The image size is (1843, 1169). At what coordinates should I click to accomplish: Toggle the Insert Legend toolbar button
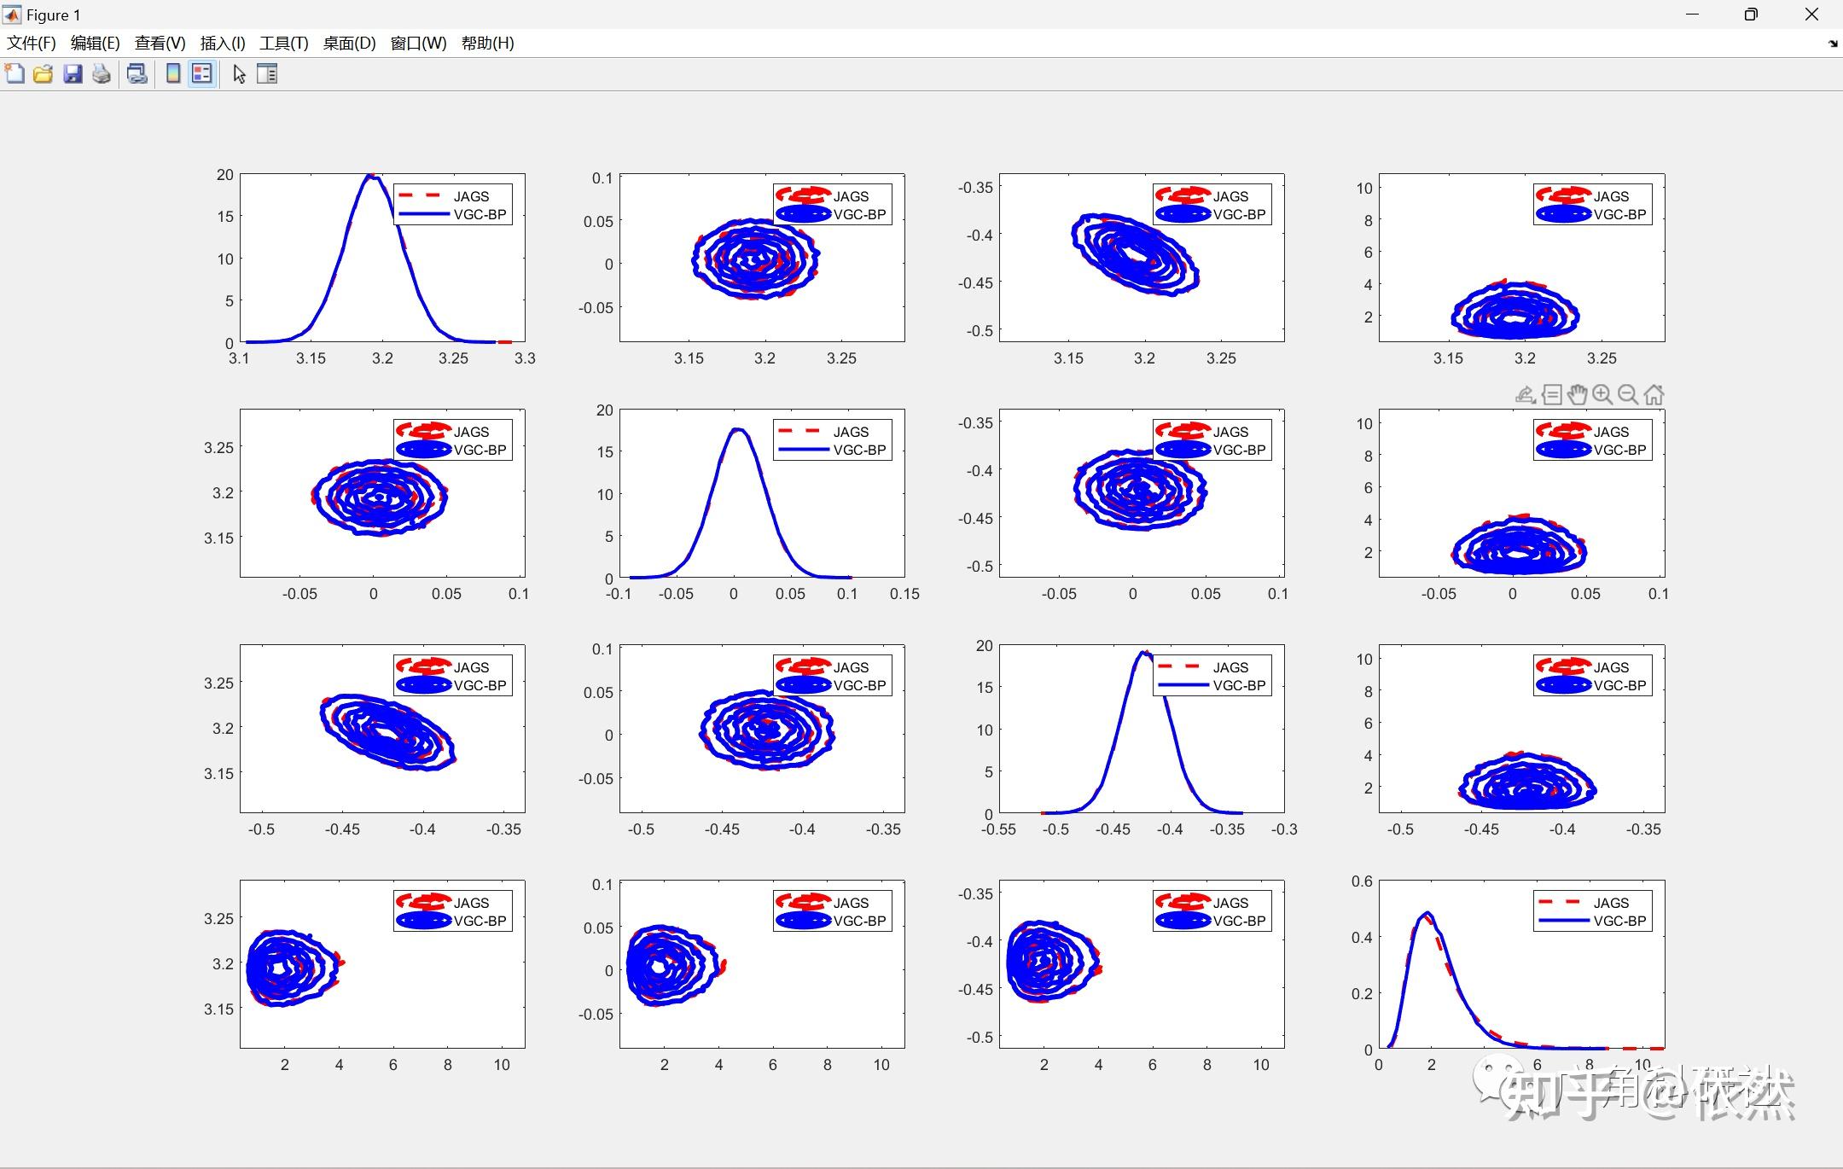[202, 74]
